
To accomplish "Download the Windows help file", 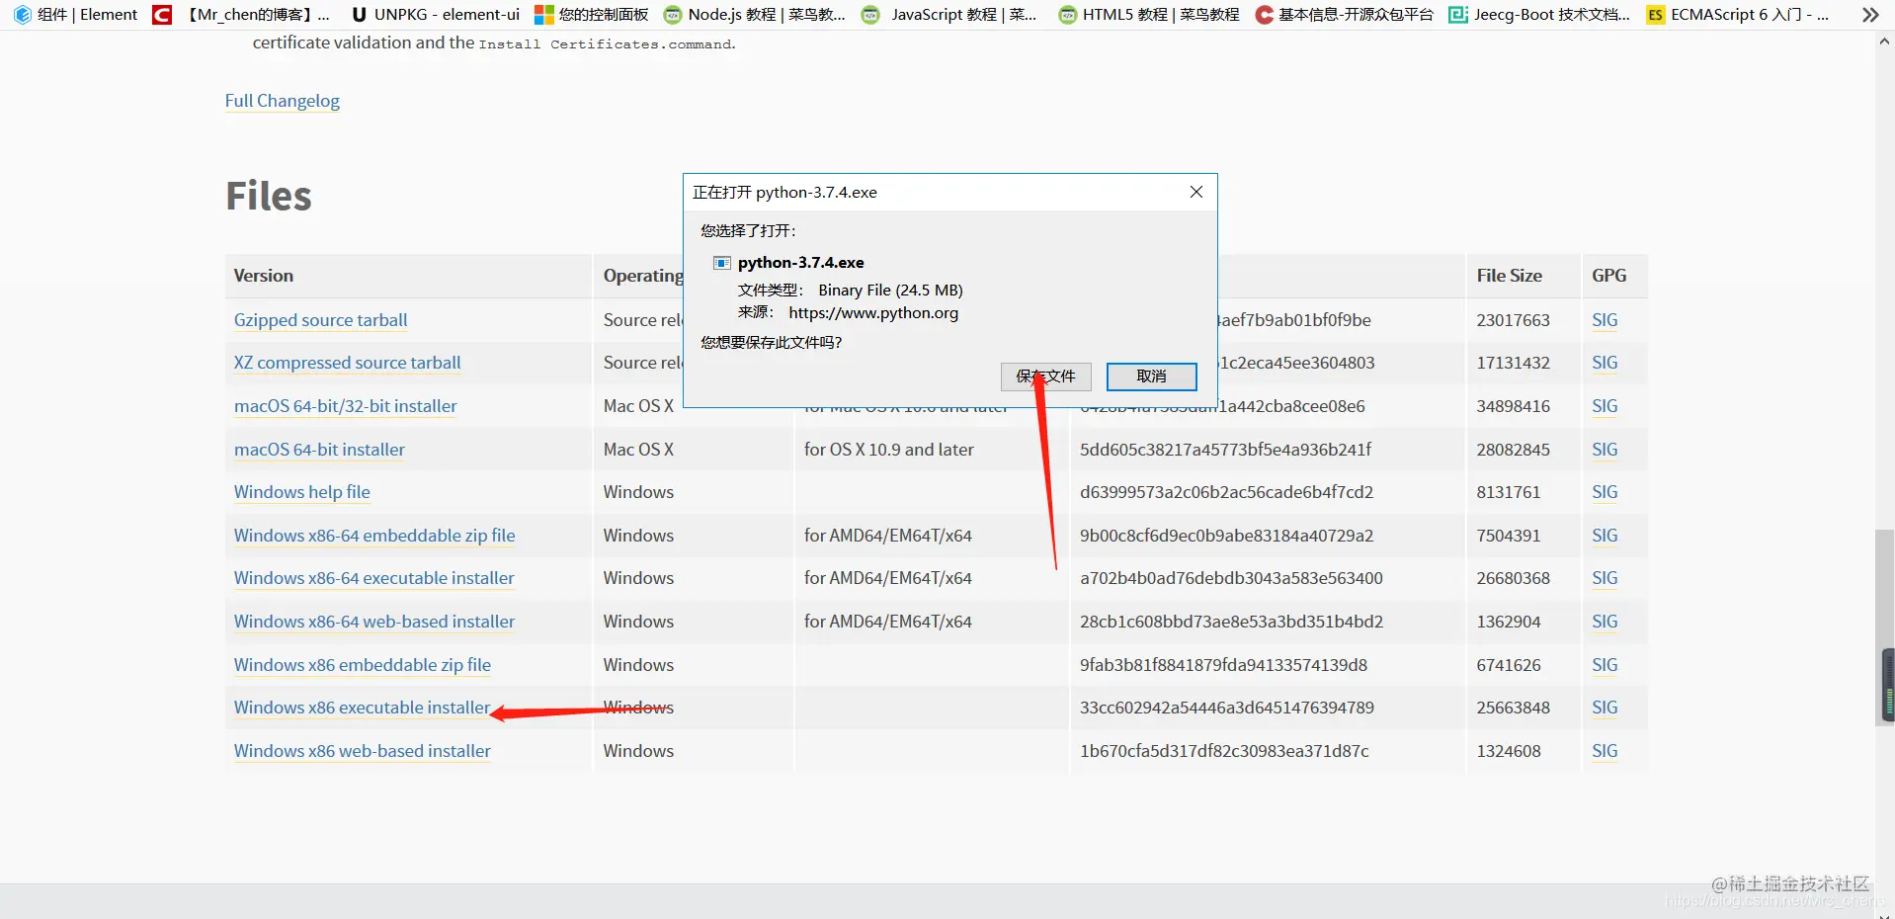I will coord(301,492).
